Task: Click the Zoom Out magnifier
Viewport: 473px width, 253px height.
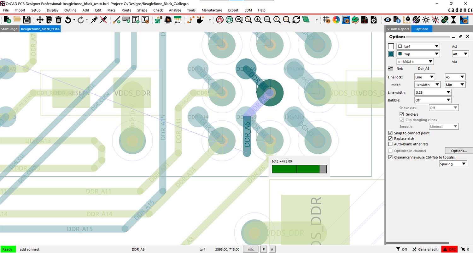Action: coord(267,20)
